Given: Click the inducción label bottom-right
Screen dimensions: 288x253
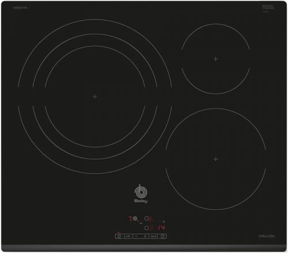Looking at the screenshot, I should click(267, 236).
